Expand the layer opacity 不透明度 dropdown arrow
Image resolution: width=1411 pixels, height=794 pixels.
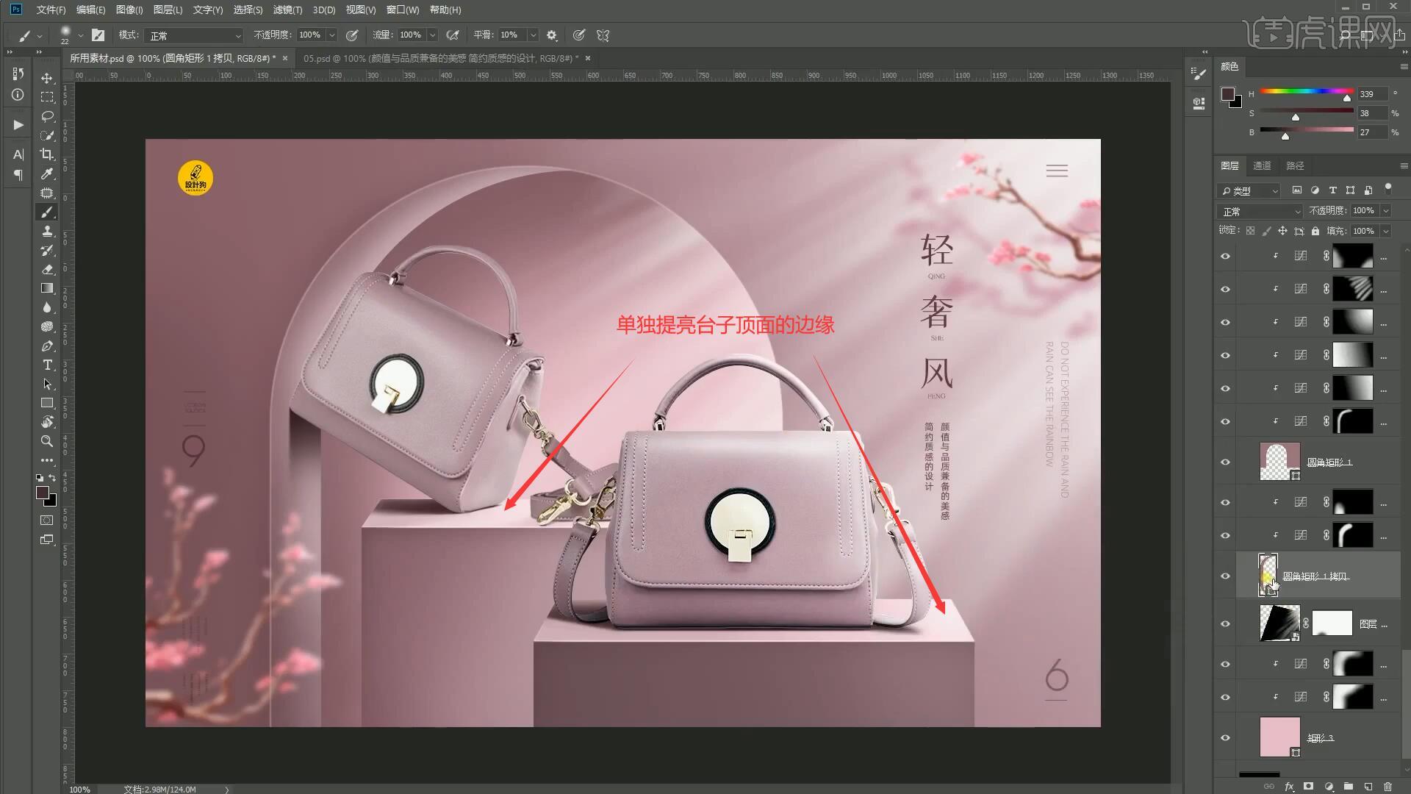[1386, 211]
